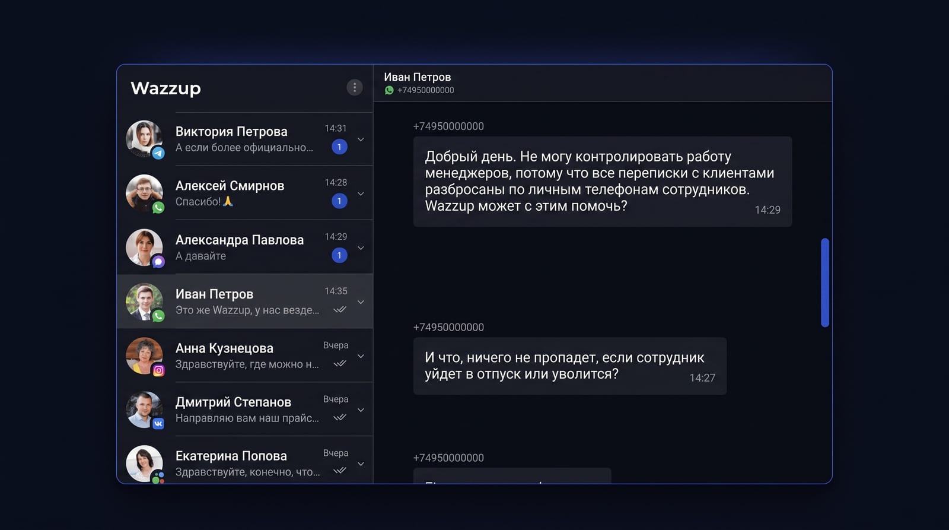Click preview text 'Спасибо!'
The image size is (949, 530).
[198, 202]
